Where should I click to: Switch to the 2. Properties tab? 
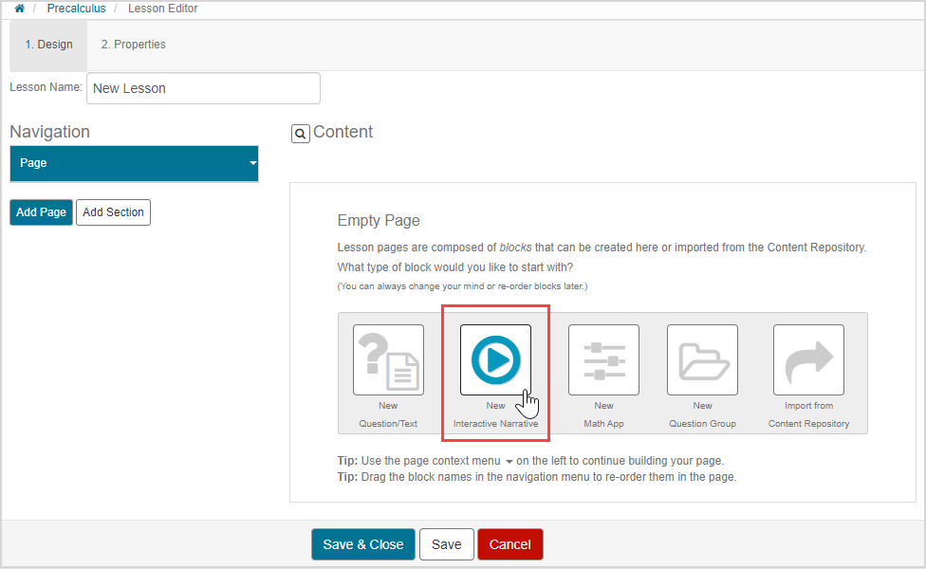pyautogui.click(x=133, y=45)
